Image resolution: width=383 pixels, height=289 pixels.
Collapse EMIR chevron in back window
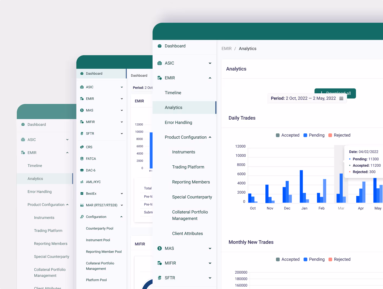coord(67,153)
